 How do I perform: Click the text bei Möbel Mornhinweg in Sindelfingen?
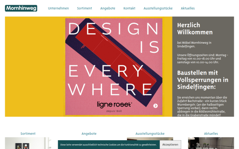coord(194,45)
